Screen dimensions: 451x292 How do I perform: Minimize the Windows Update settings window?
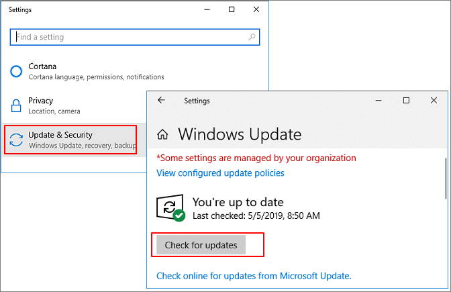click(377, 100)
